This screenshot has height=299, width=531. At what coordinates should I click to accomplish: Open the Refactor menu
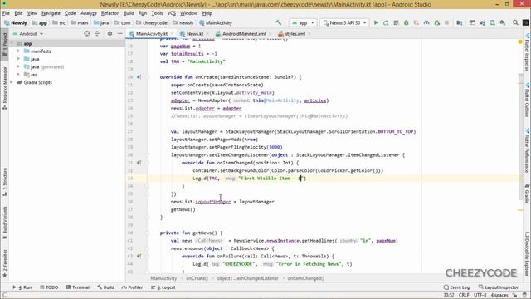pyautogui.click(x=110, y=13)
